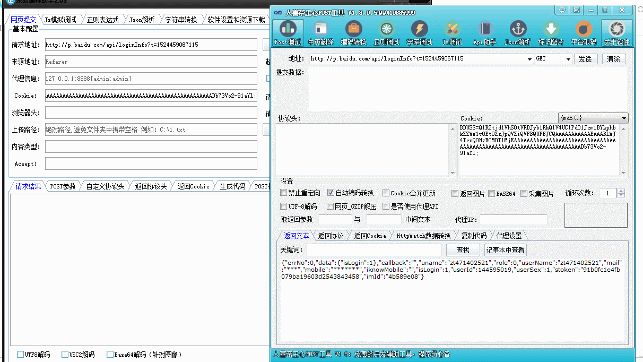Select POST参数 tab in background window
Image resolution: width=643 pixels, height=362 pixels.
(63, 186)
